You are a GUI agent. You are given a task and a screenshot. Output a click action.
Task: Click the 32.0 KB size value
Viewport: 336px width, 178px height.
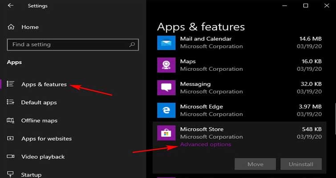[x=311, y=84]
